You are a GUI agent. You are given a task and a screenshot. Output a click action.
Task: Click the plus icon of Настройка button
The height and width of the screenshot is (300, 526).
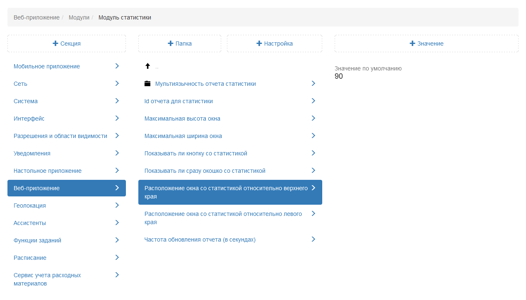259,44
